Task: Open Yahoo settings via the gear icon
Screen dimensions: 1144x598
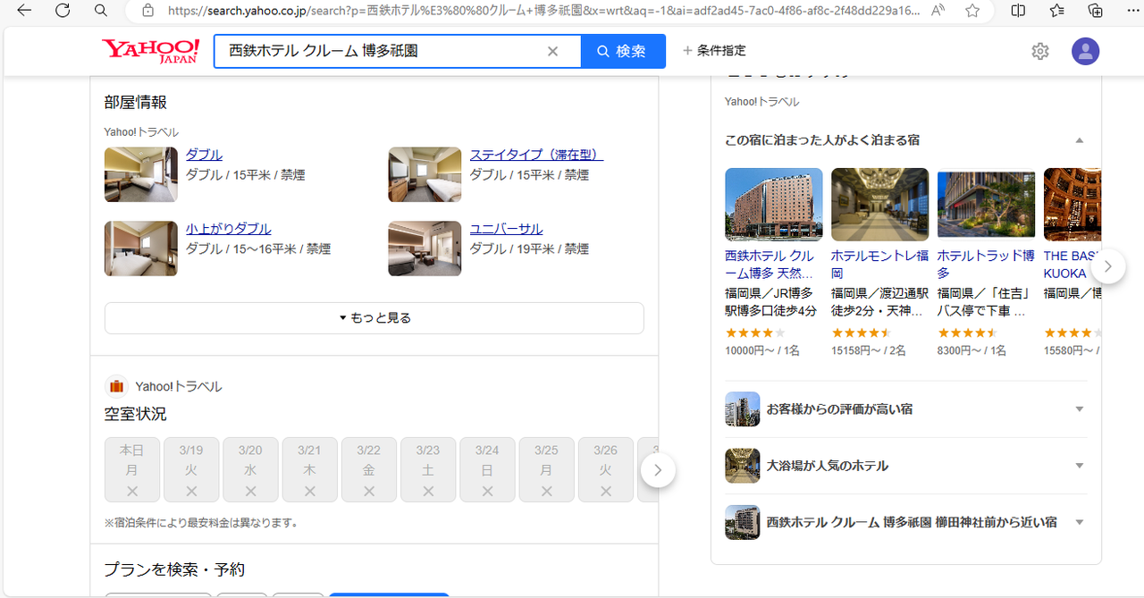Action: [1039, 51]
